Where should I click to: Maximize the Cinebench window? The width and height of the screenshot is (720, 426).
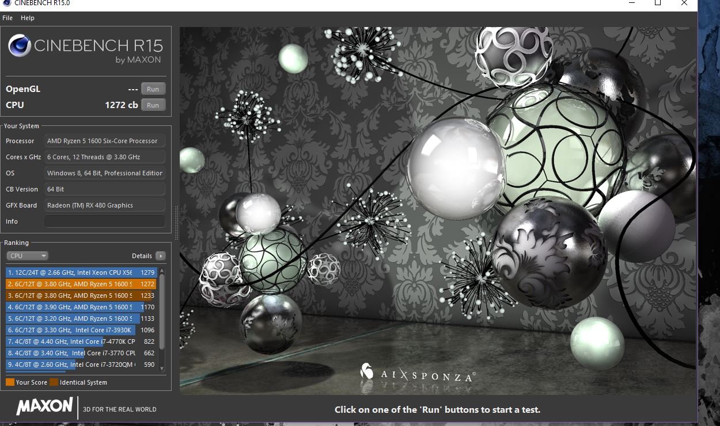coord(658,3)
